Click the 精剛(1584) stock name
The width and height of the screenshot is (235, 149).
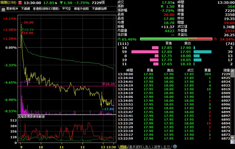pyautogui.click(x=8, y=3)
